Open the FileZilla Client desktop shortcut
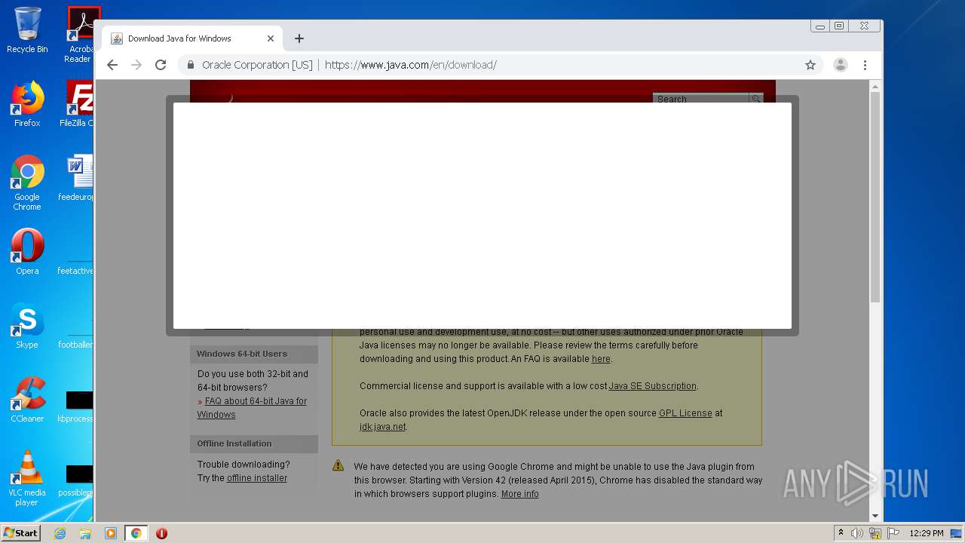This screenshot has height=543, width=965. 77,104
